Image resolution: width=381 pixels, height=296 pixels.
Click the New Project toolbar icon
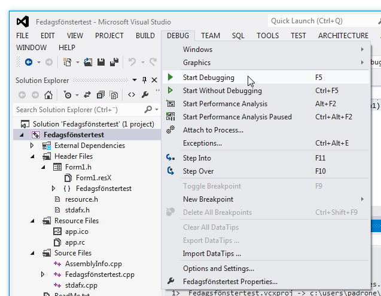68,62
